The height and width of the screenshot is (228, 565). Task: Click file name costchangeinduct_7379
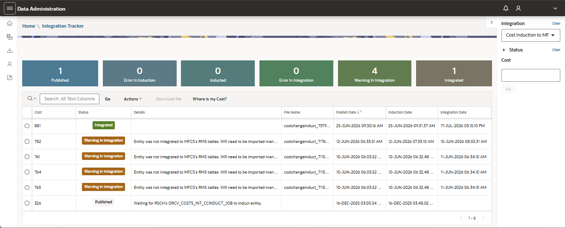pos(307,126)
